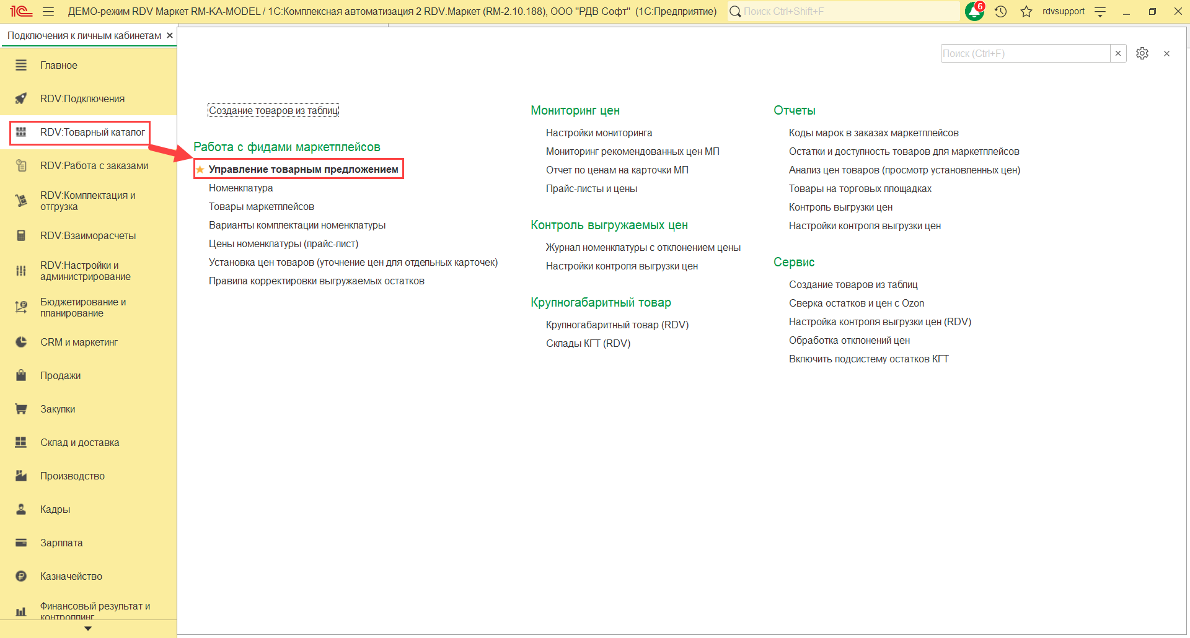Open RDV:Работа с заказами section
Viewport: 1190px width, 638px height.
tap(94, 165)
